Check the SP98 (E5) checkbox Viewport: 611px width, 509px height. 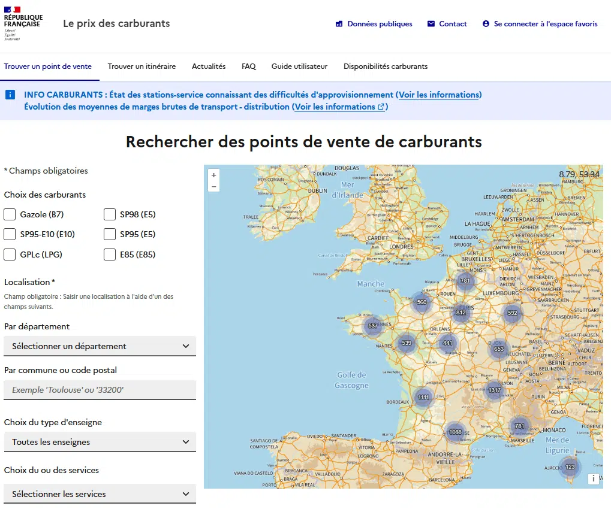[110, 214]
